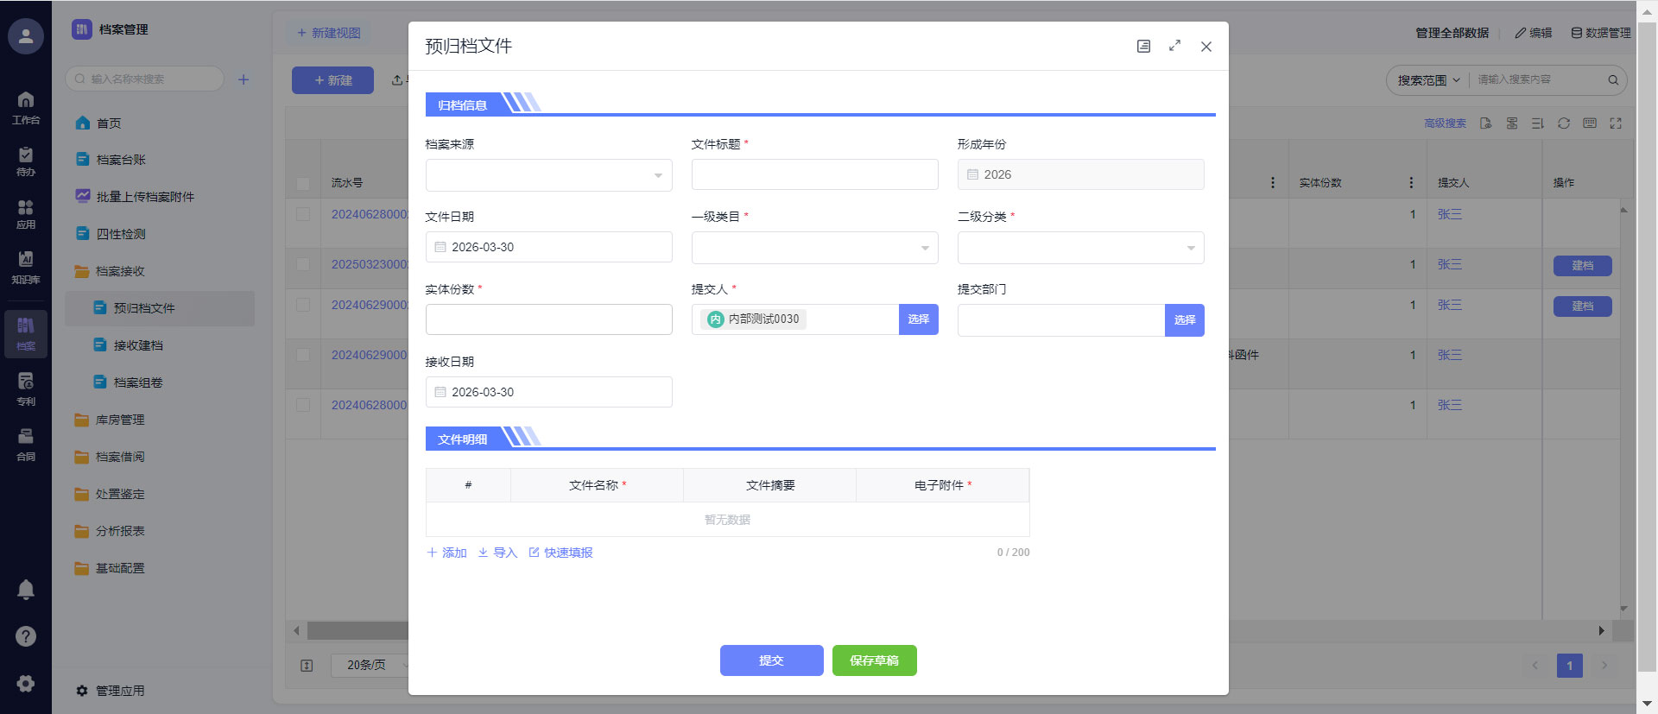Expand the dialog to fullscreen
1658x714 pixels.
1174,46
